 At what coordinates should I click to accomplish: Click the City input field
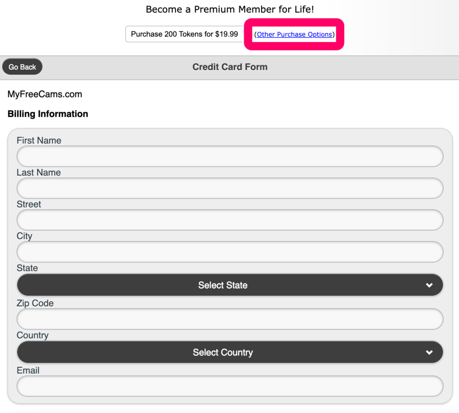click(x=229, y=252)
